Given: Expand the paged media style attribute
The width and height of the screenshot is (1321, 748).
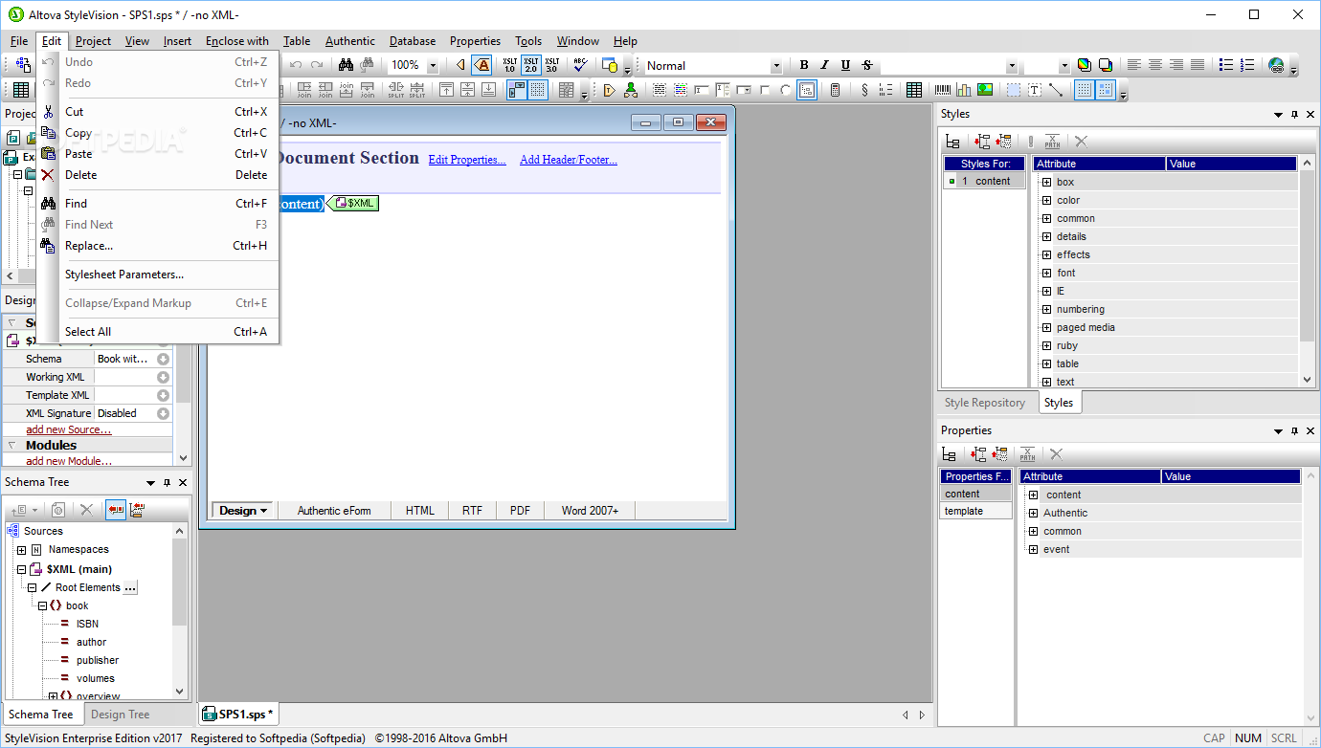Looking at the screenshot, I should (1046, 327).
